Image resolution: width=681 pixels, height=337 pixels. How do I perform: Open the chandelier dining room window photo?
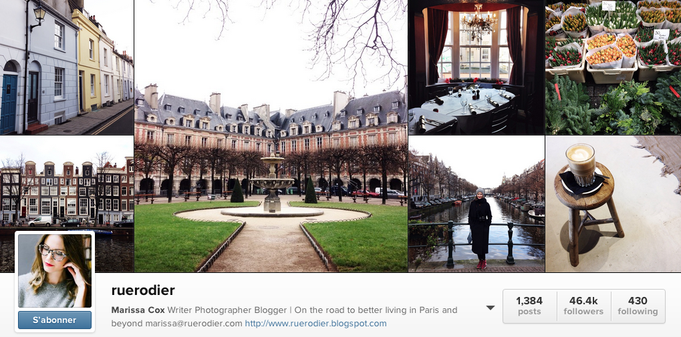click(476, 67)
